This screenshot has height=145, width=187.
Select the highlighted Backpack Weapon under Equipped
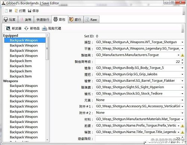coord(25,40)
